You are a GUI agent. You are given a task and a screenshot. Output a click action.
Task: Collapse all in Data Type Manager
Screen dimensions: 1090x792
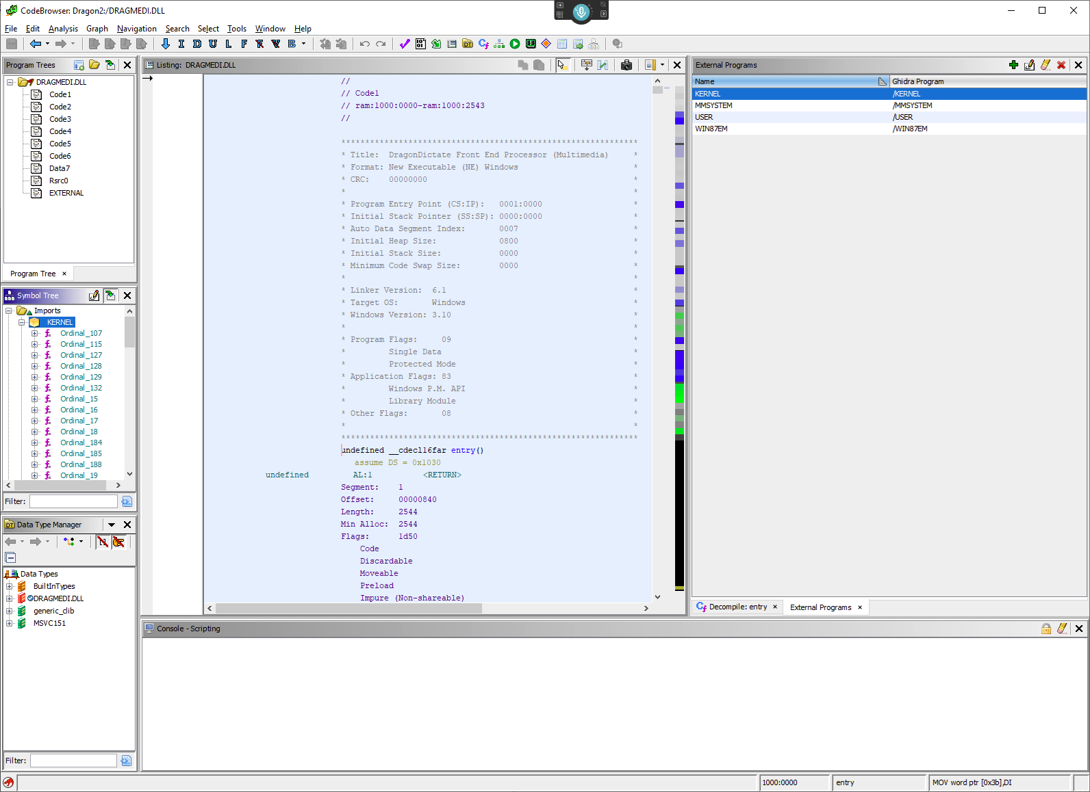[x=11, y=558]
